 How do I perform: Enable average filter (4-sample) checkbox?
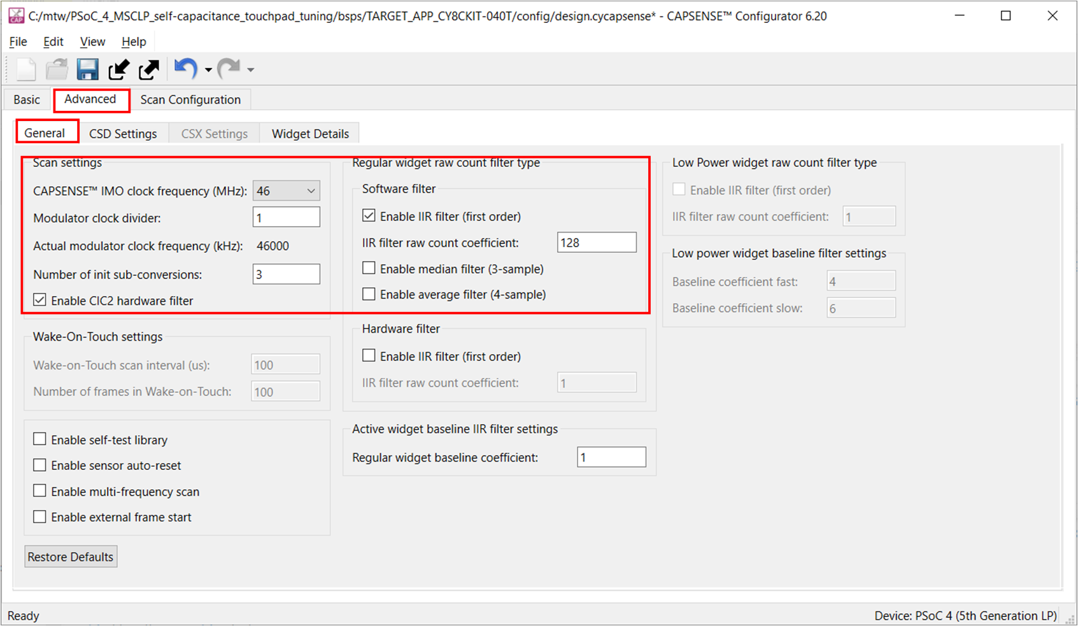[369, 294]
